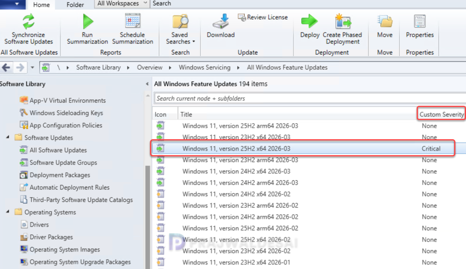This screenshot has height=269, width=466.
Task: Click the Move folder icon
Action: tap(385, 21)
